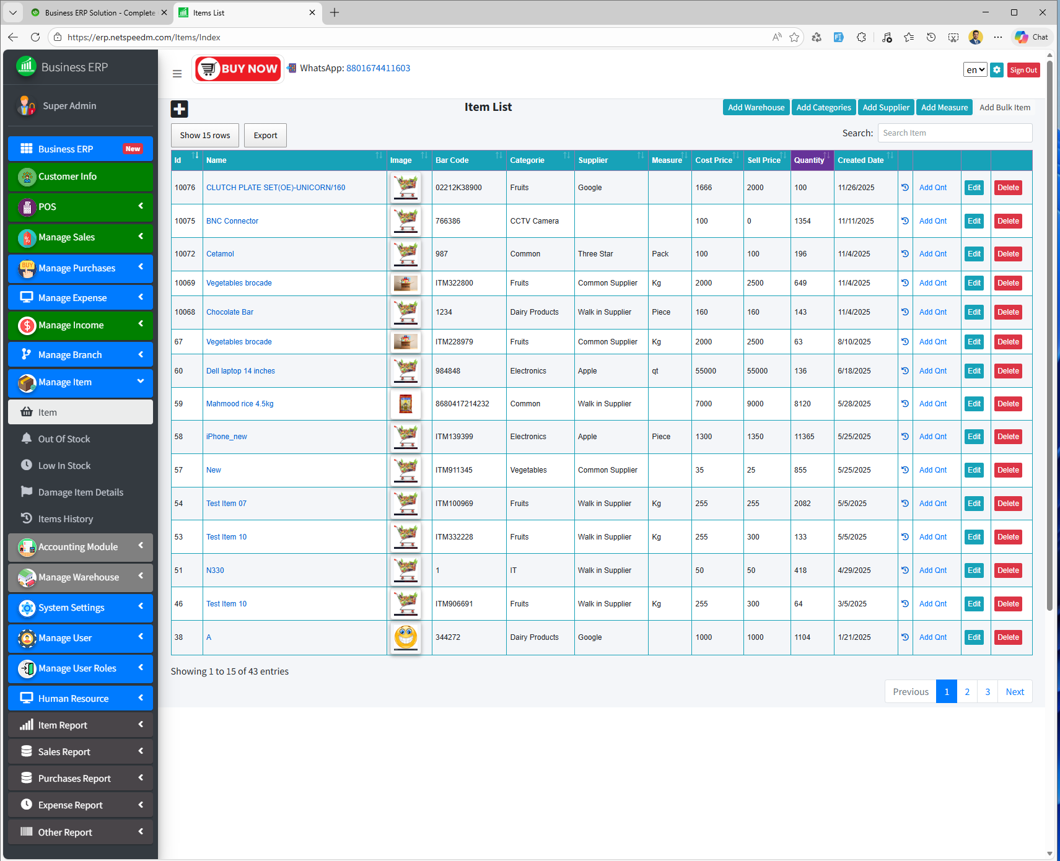Open the settings gear icon near Sign Out

tap(997, 70)
